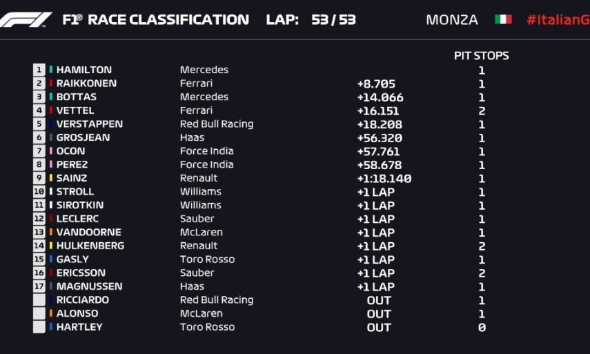Click Hamilton's teal team color bar
Viewport: 590px width, 354px height.
point(51,70)
